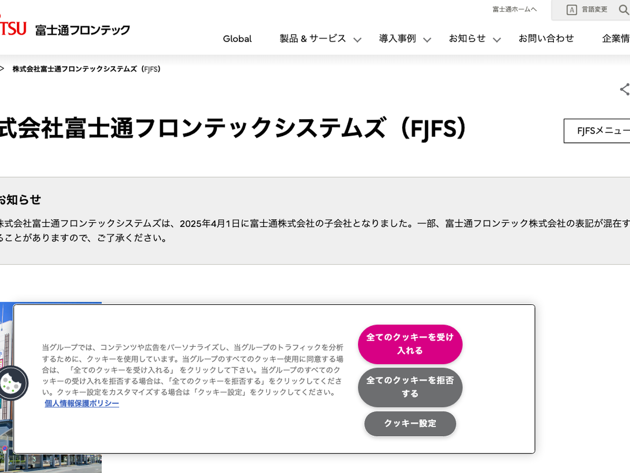
Task: Reject all cookies button
Action: (410, 387)
